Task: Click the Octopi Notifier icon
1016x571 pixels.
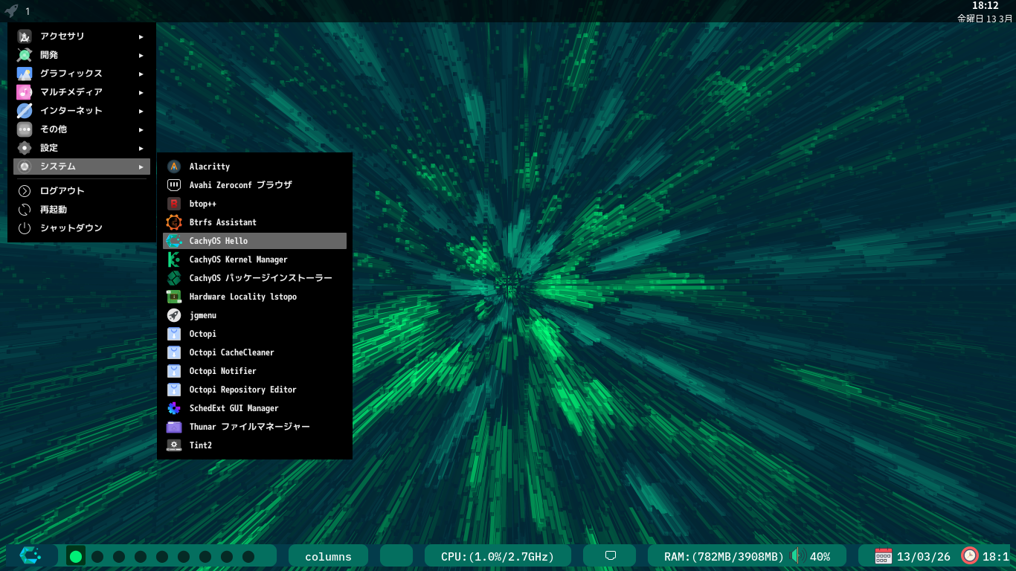Action: (x=174, y=371)
